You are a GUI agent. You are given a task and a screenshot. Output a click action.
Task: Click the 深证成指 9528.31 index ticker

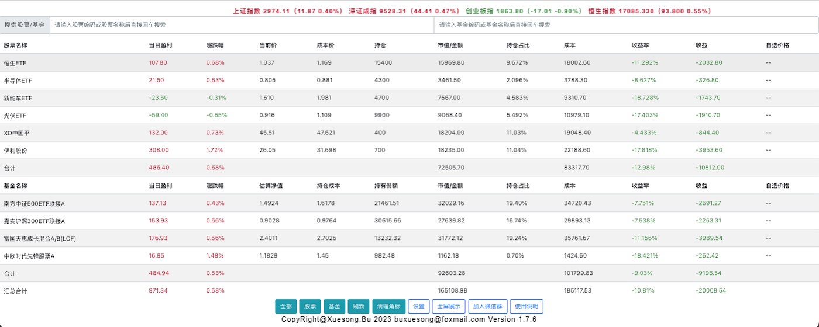coord(404,11)
